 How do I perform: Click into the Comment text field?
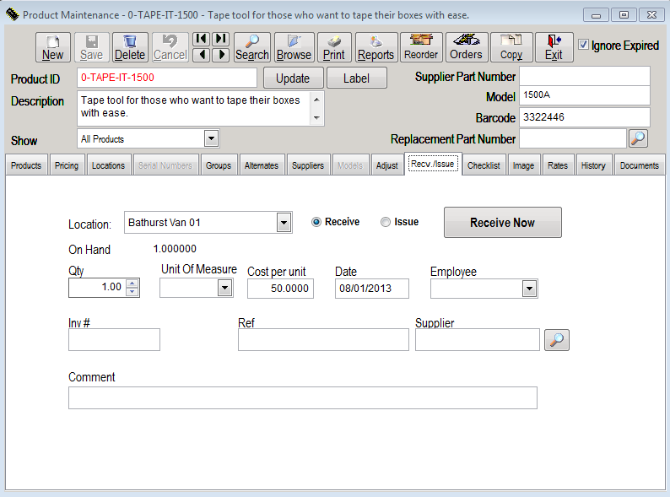[x=302, y=397]
